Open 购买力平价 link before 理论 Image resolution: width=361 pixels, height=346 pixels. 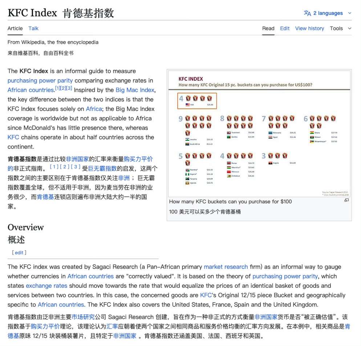45,326
